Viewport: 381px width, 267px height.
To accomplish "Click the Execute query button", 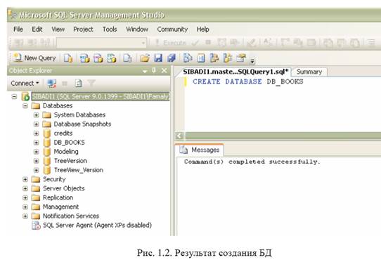I will click(x=170, y=43).
